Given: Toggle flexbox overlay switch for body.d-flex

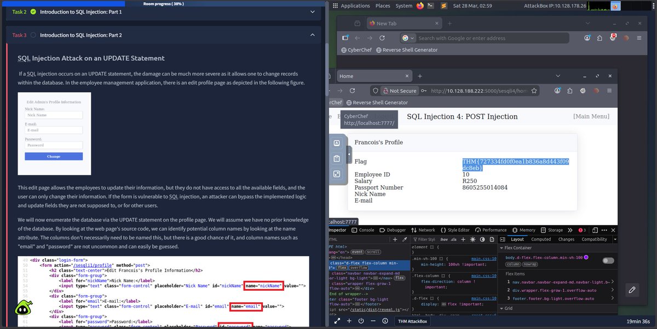Looking at the screenshot, I should pyautogui.click(x=608, y=261).
